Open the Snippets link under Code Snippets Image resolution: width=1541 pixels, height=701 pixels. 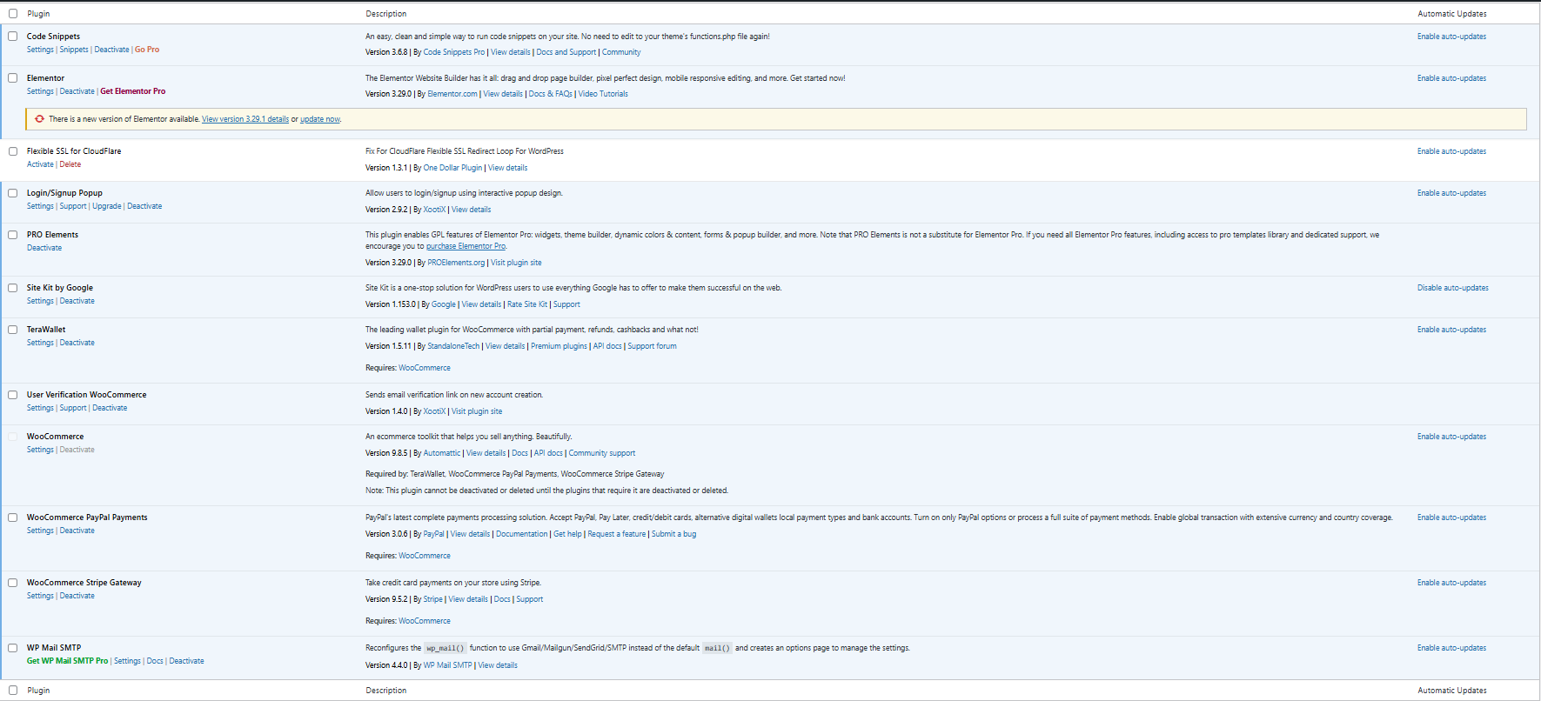coord(74,50)
